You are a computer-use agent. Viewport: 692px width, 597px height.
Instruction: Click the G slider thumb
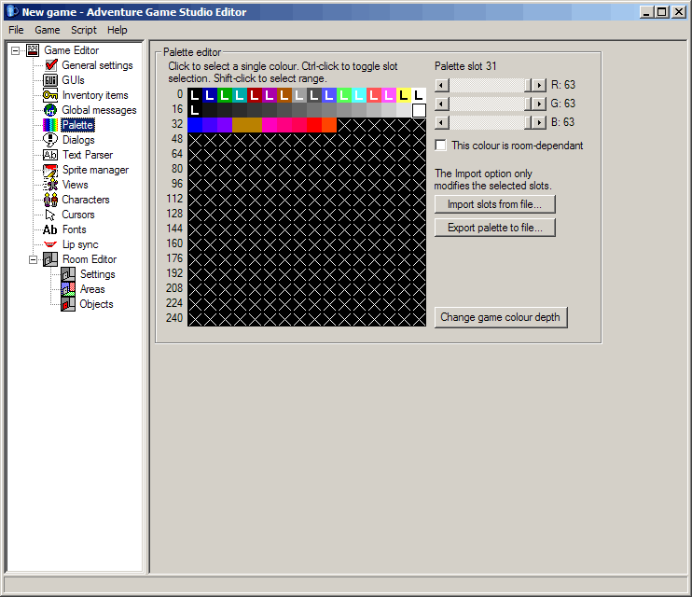tap(527, 104)
